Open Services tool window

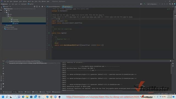pyautogui.click(x=42, y=92)
